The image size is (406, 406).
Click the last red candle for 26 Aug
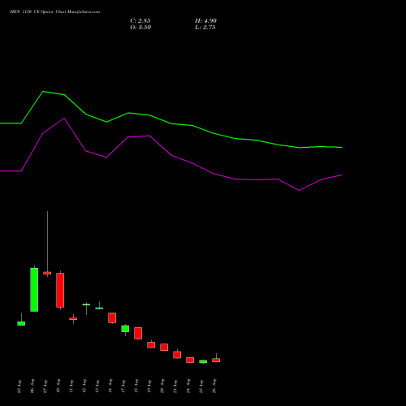[x=216, y=360]
